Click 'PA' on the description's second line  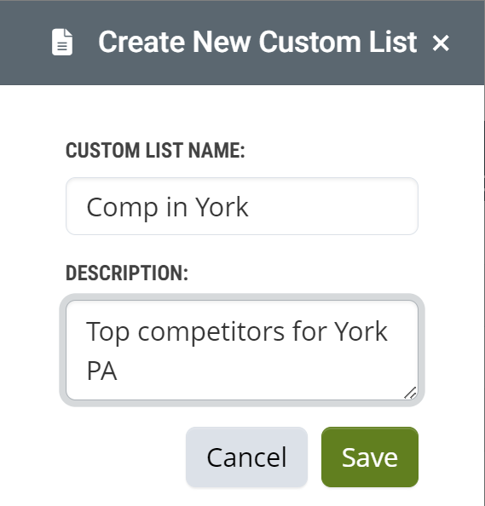coord(101,371)
